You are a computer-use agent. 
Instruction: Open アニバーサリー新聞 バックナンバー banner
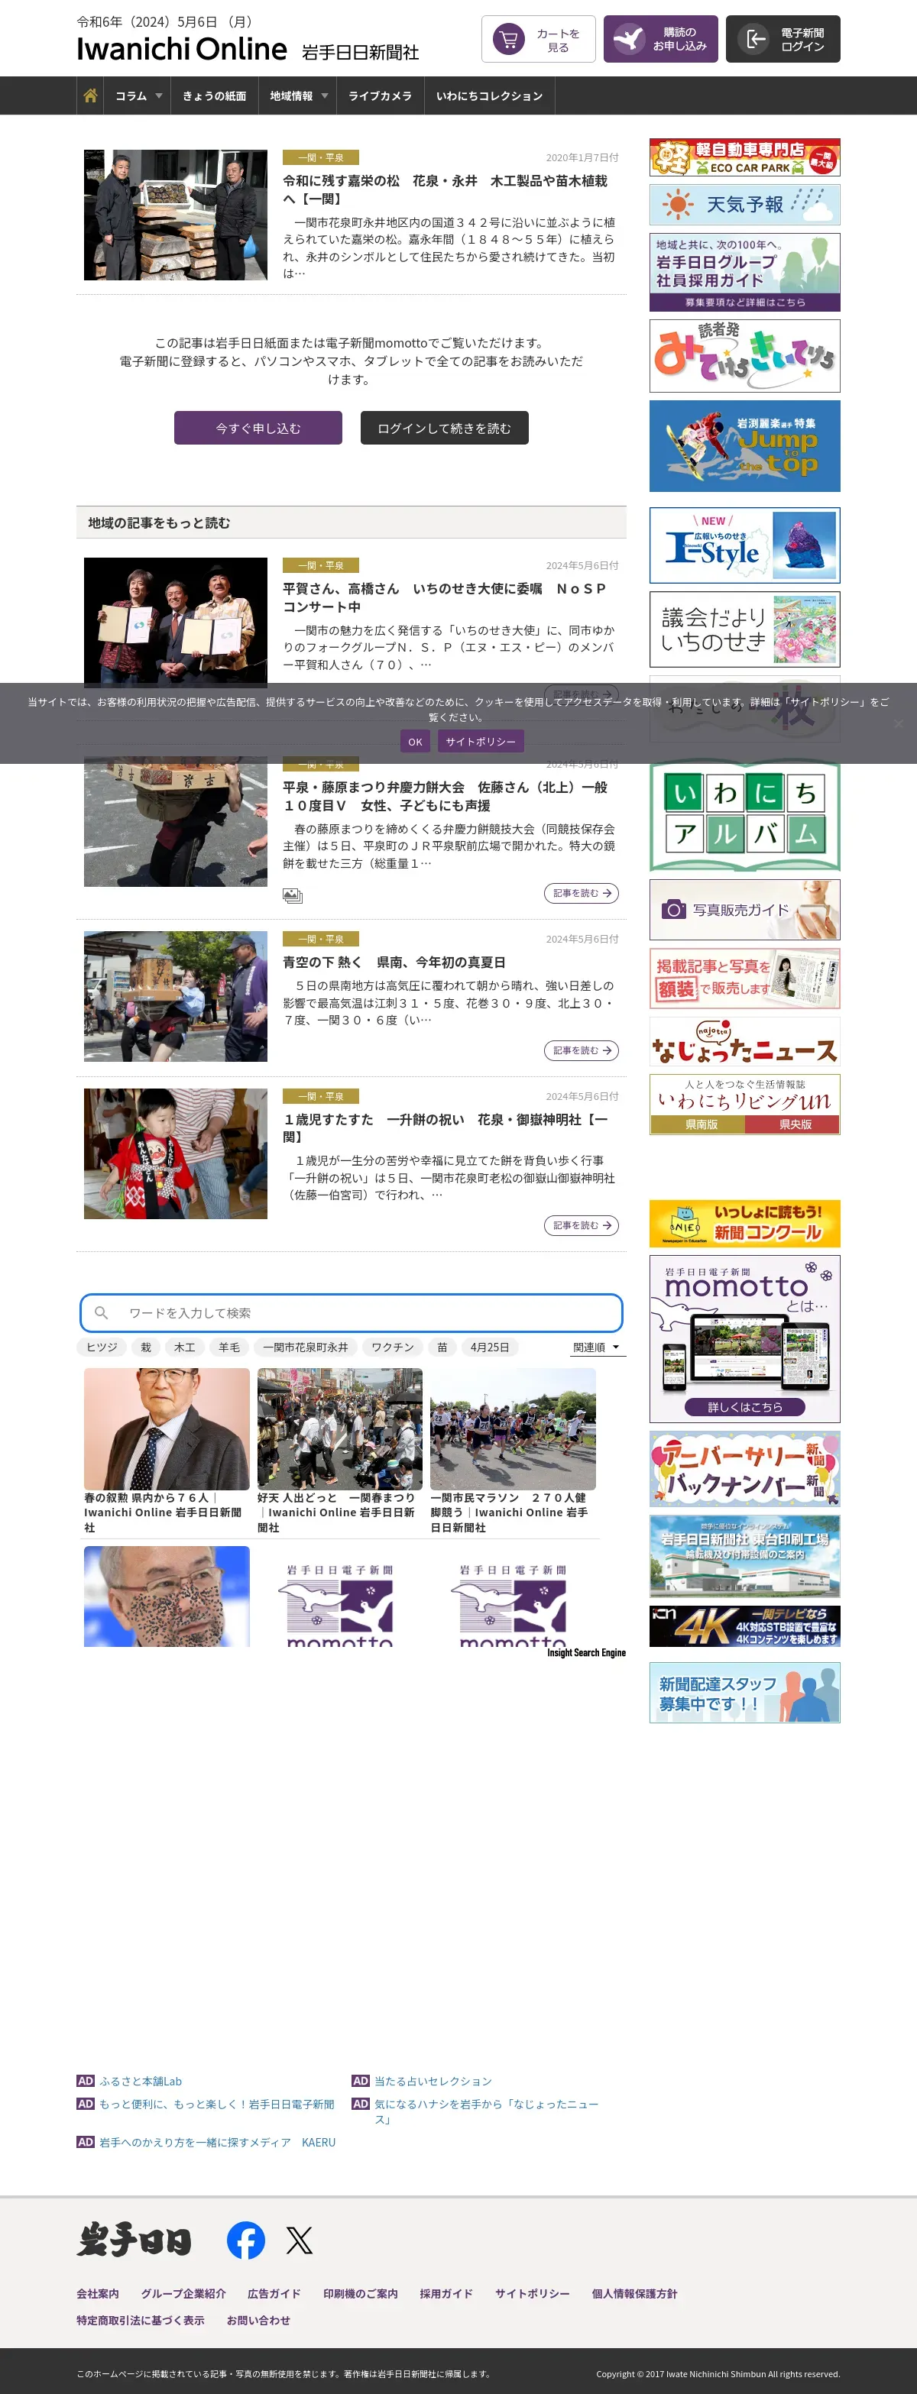744,1468
